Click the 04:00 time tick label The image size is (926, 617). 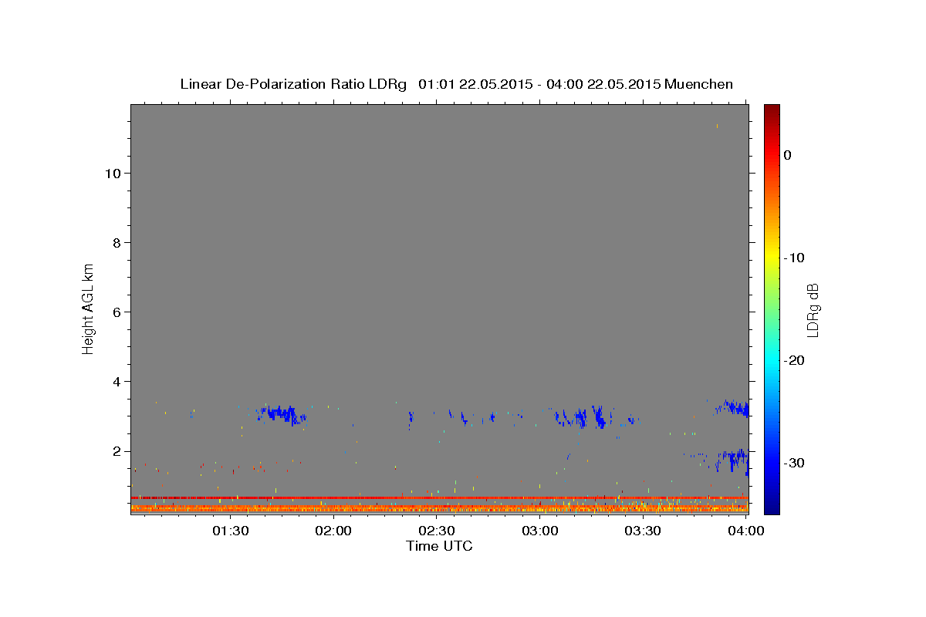coord(746,531)
